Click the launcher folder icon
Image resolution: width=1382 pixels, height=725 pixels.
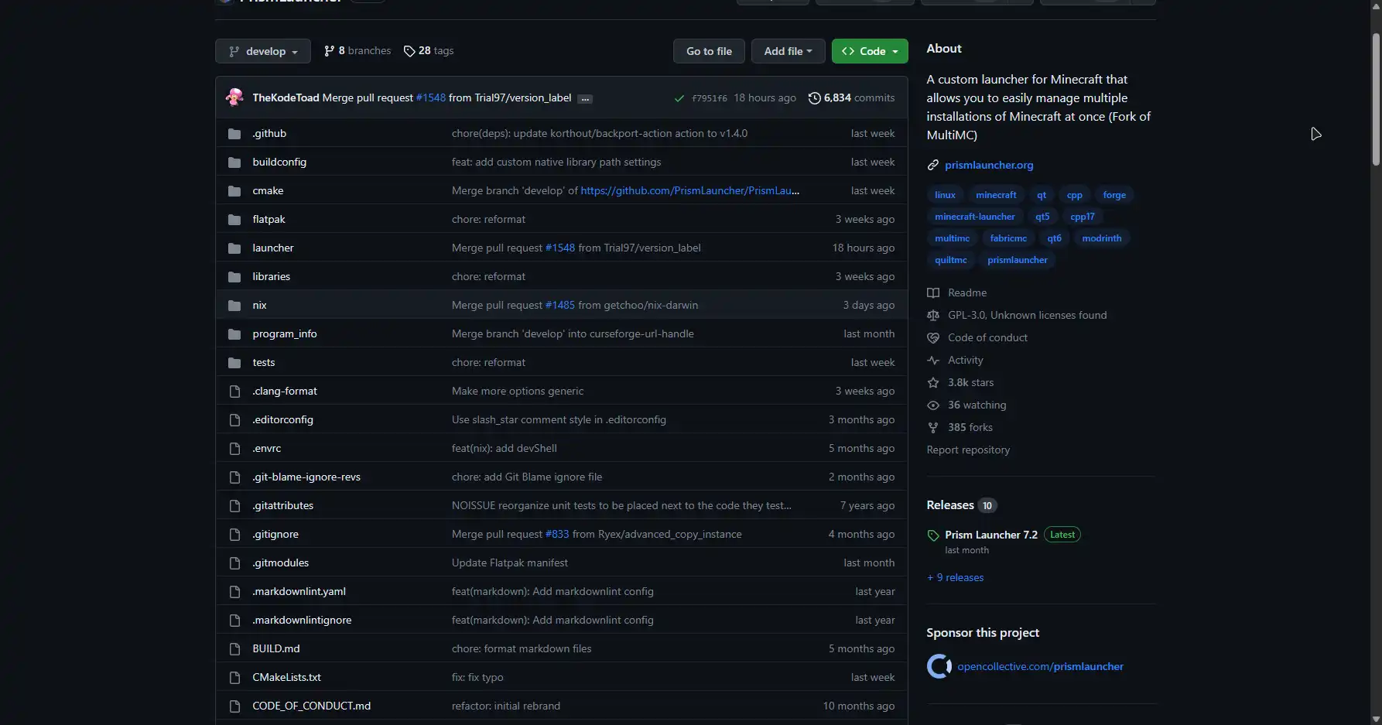(234, 248)
